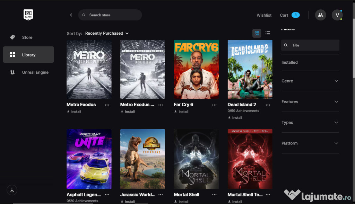Open options menu for Asphalt Legends

[x=107, y=195]
